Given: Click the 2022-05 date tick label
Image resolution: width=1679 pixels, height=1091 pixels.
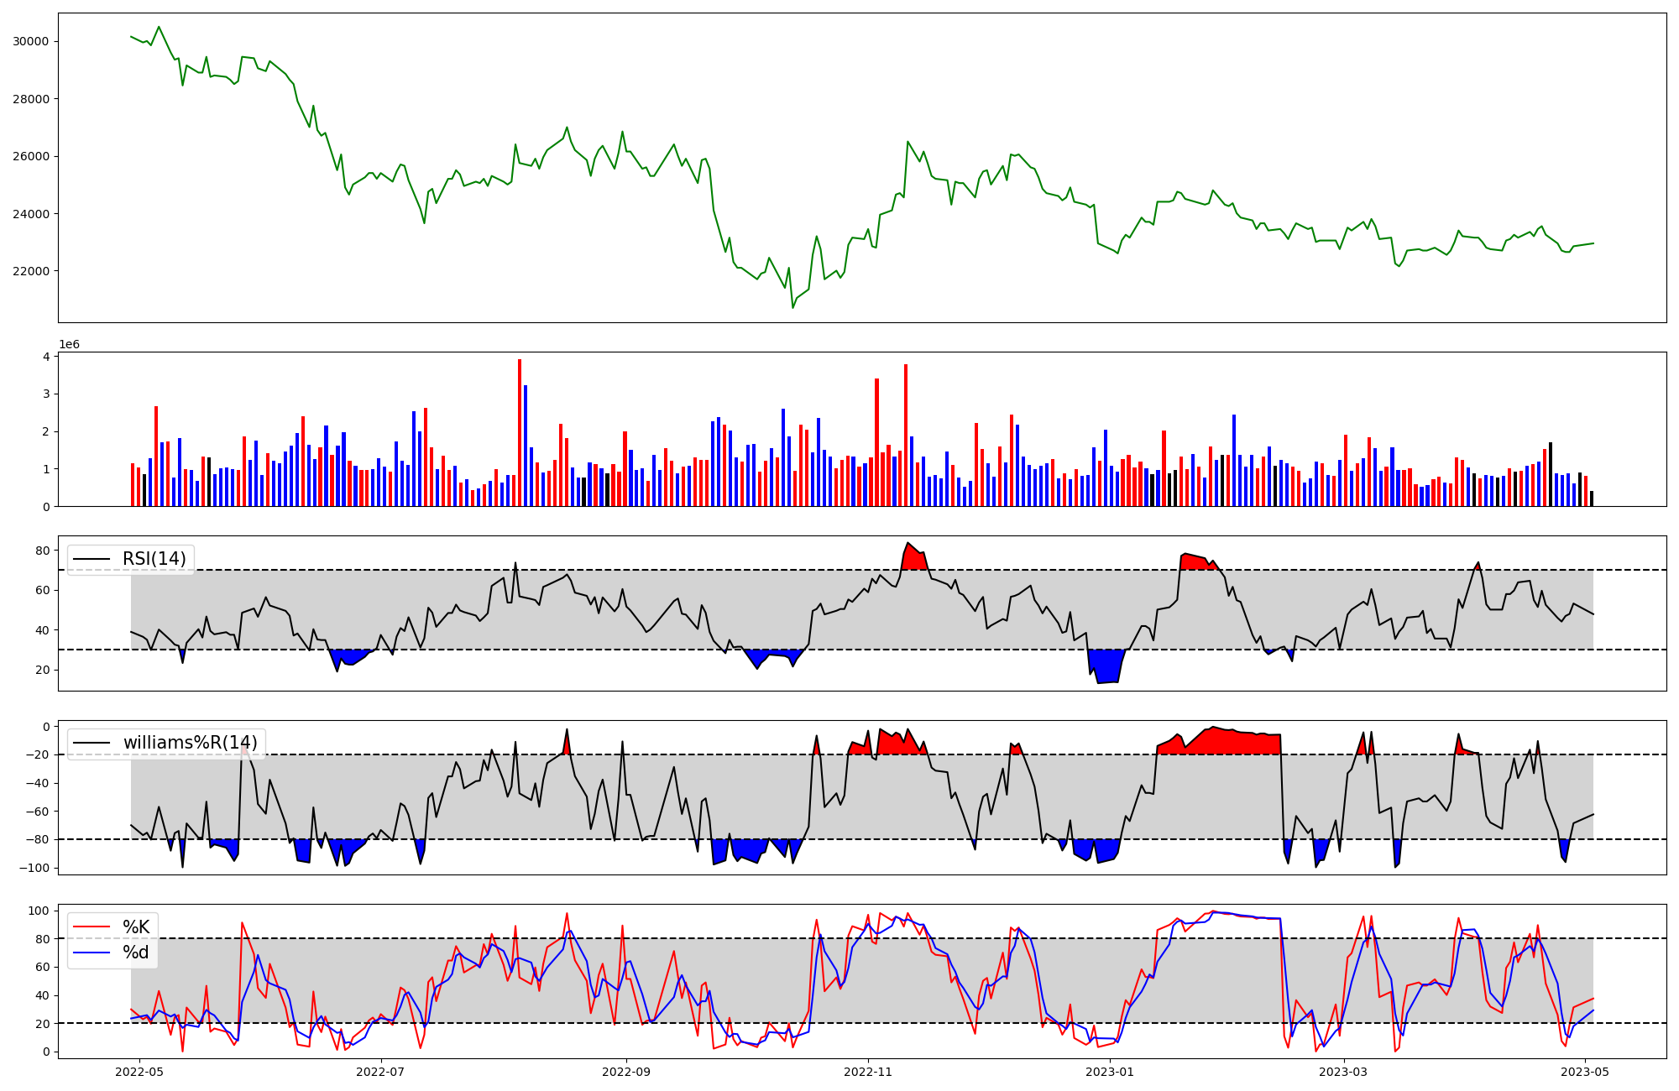Looking at the screenshot, I should coord(139,1072).
